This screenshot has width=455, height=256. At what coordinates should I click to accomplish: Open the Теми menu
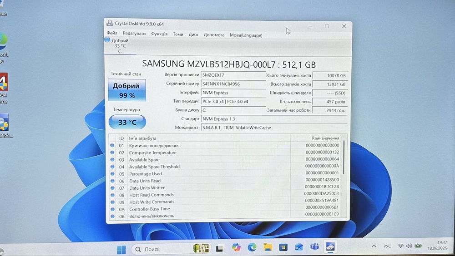click(x=178, y=34)
